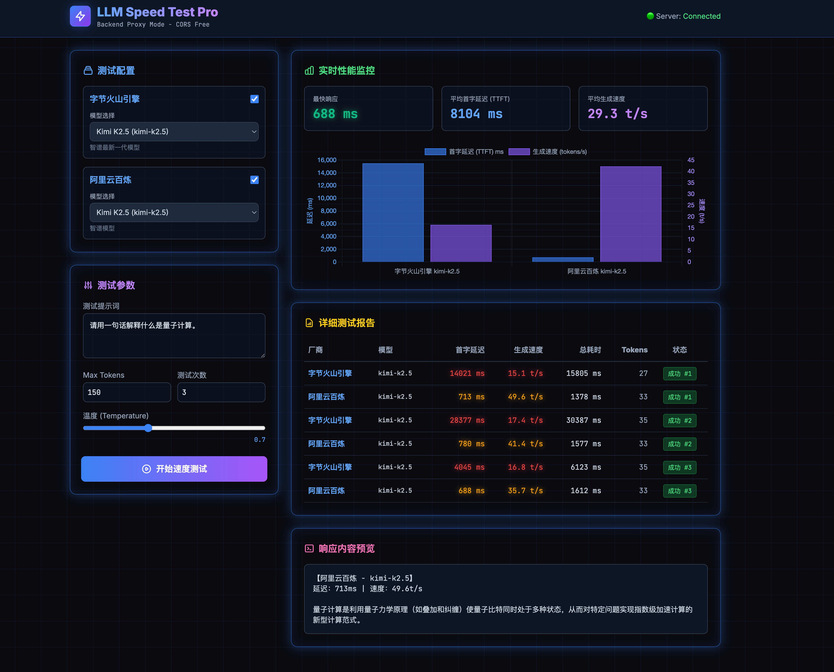Click the 测试次数 input field
The height and width of the screenshot is (672, 834).
coord(221,392)
